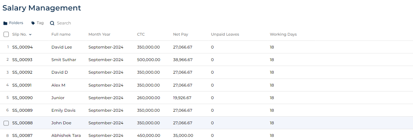This screenshot has width=413, height=140.
Task: Click the Tag icon
Action: point(33,23)
